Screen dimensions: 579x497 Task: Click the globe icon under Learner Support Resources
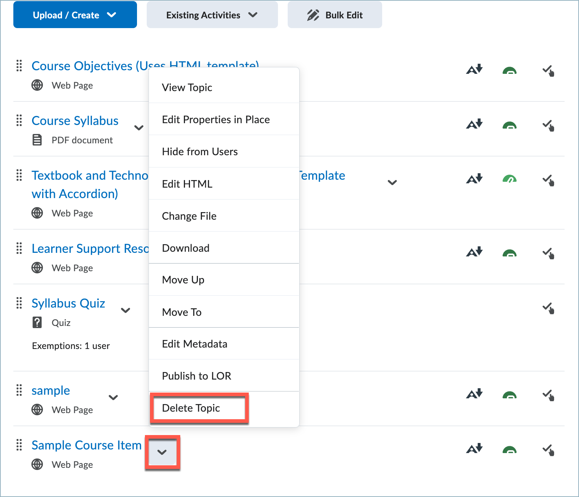[36, 268]
